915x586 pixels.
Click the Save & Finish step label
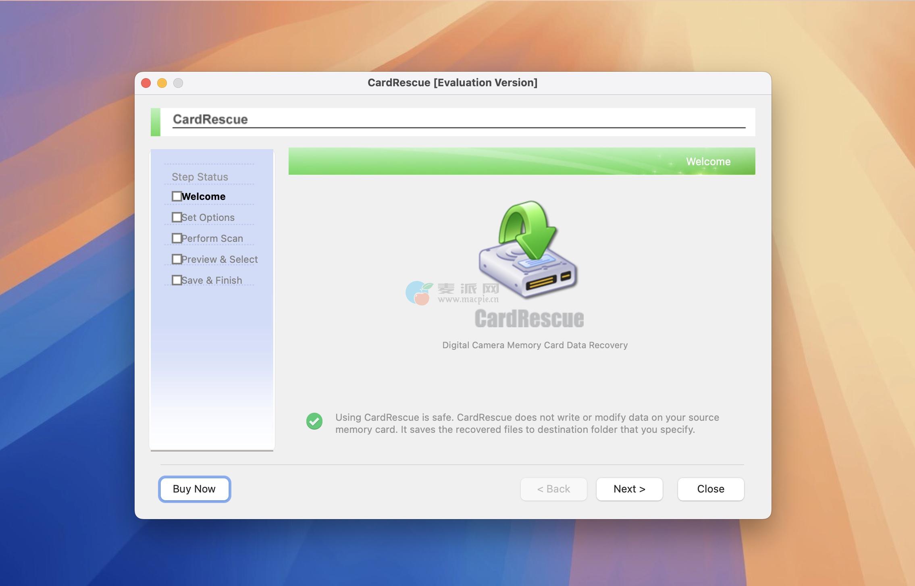coord(212,280)
